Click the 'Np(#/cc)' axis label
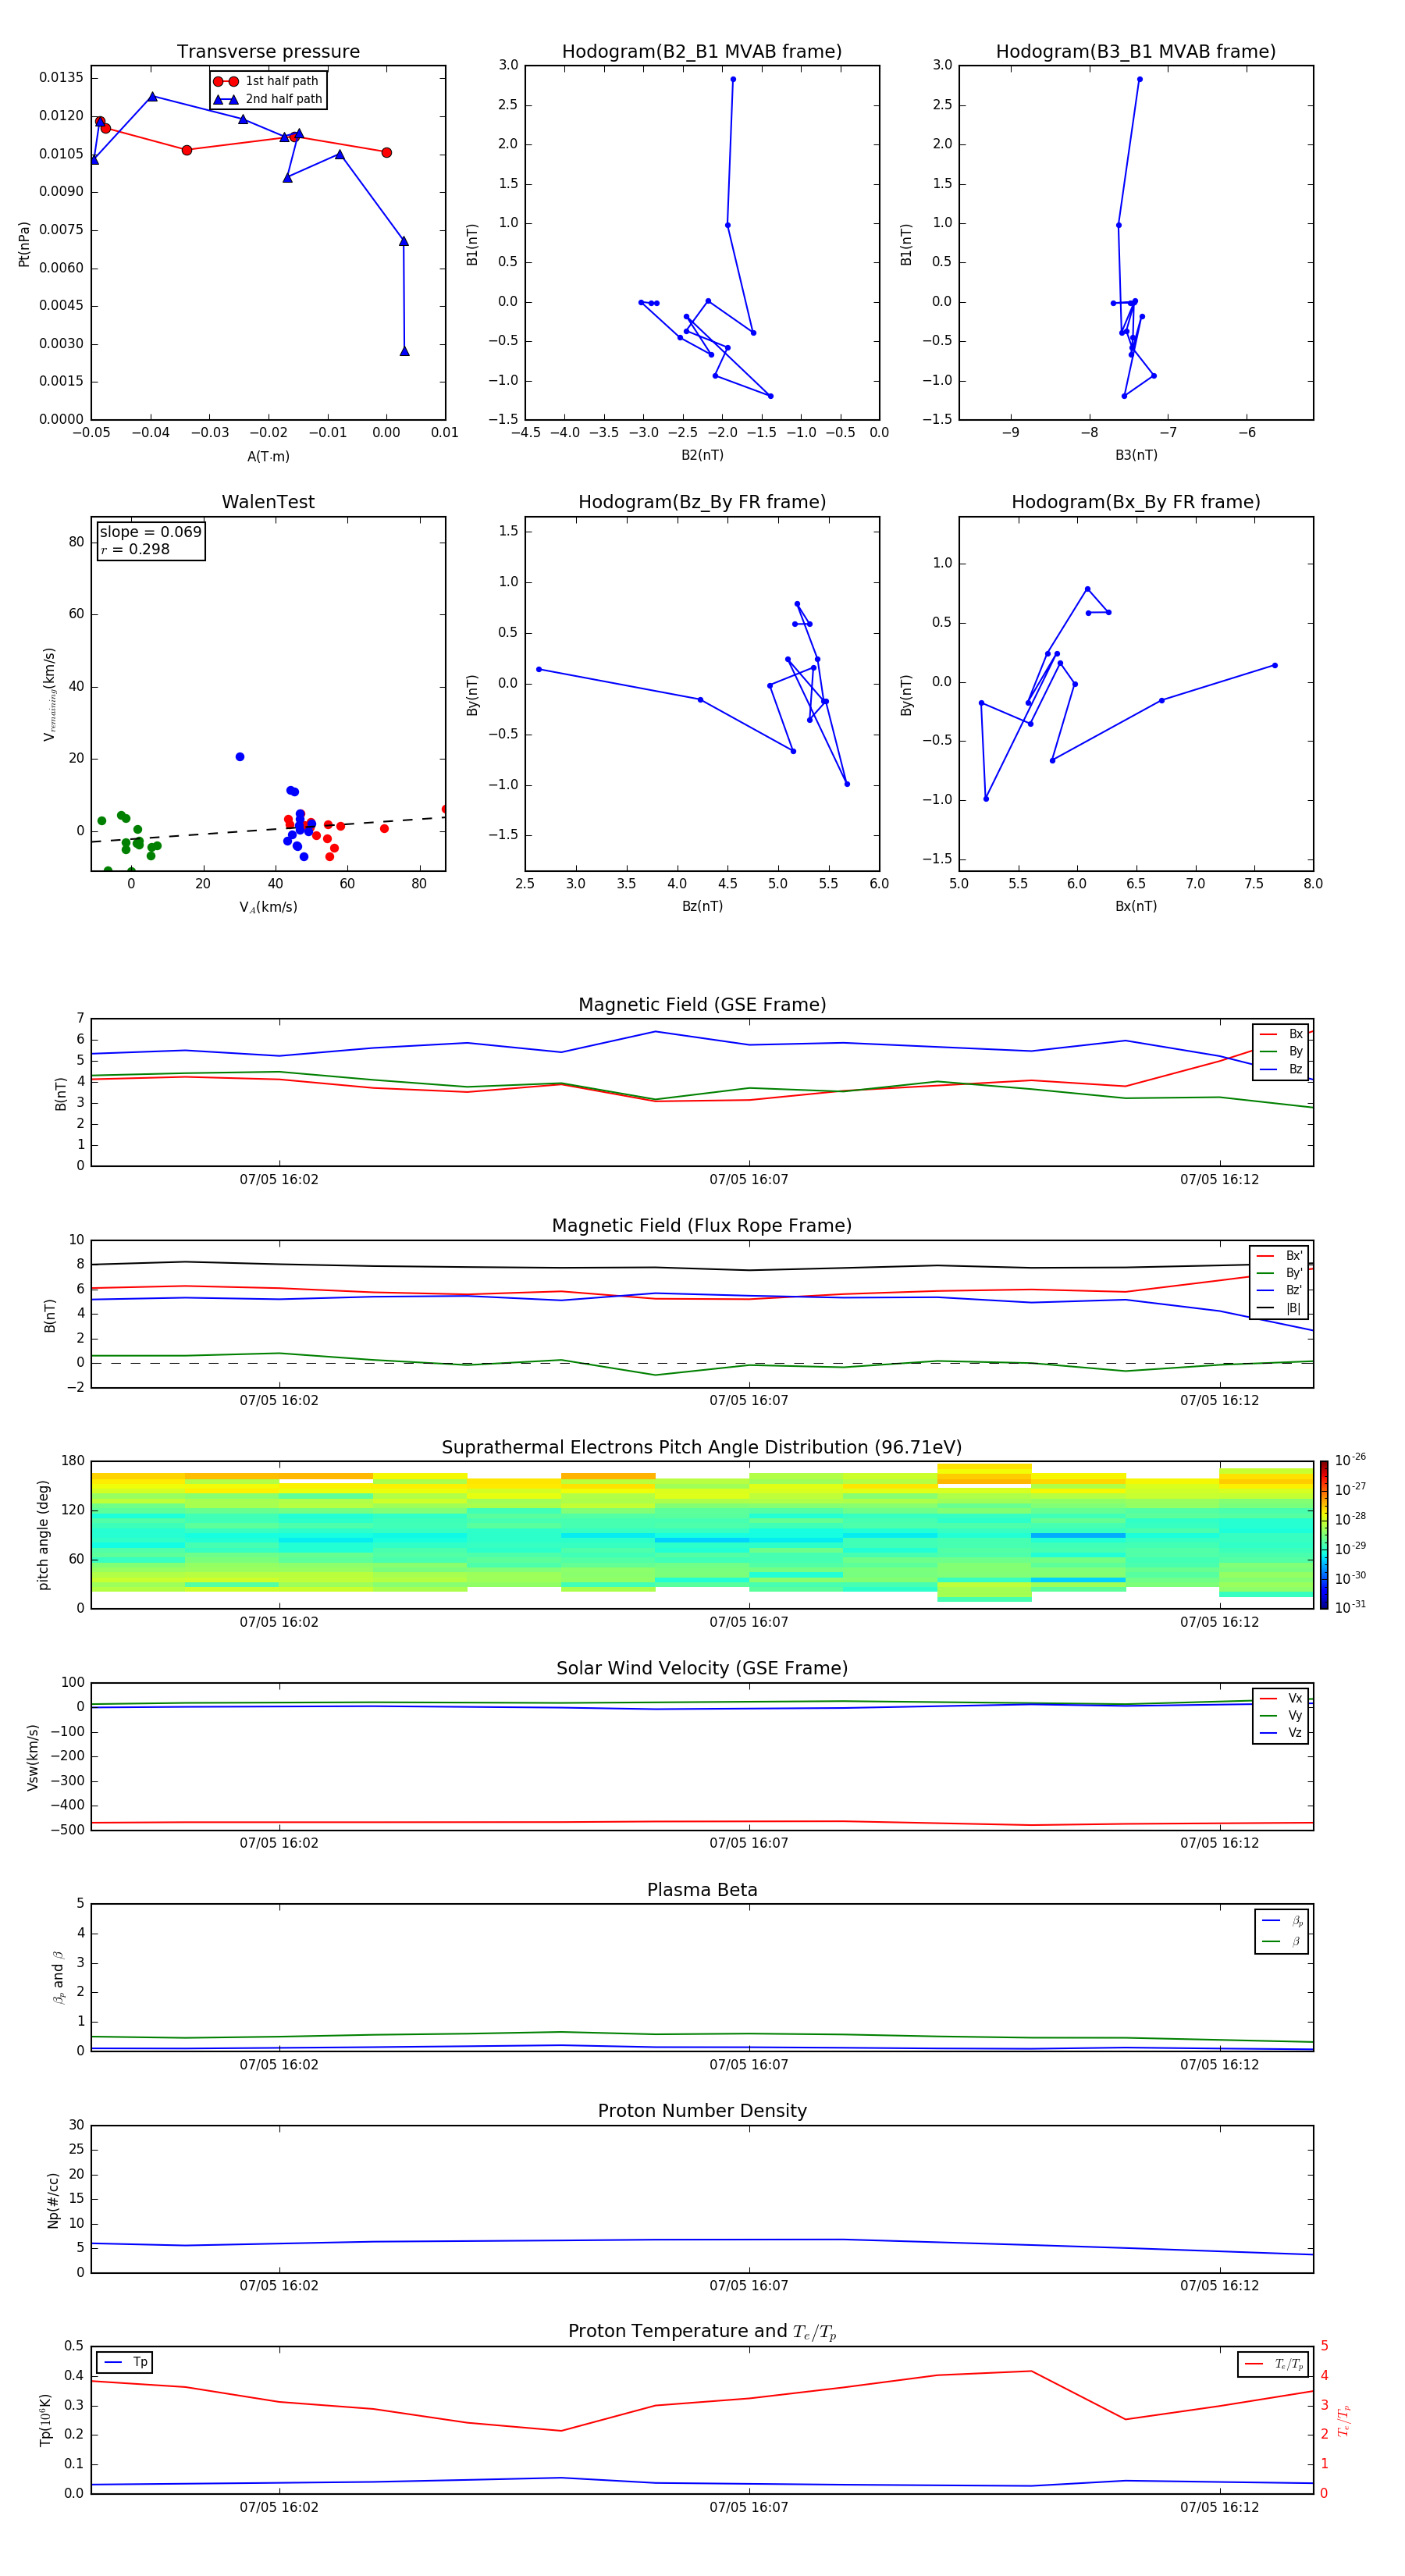Screen dimensions: 1405x2576 53,2200
